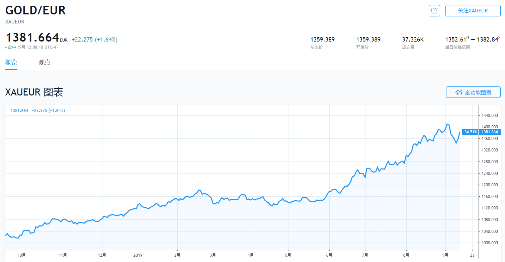Click the chart icon in 全功能图表 button
Viewport: 505px width, 262px height.
458,92
